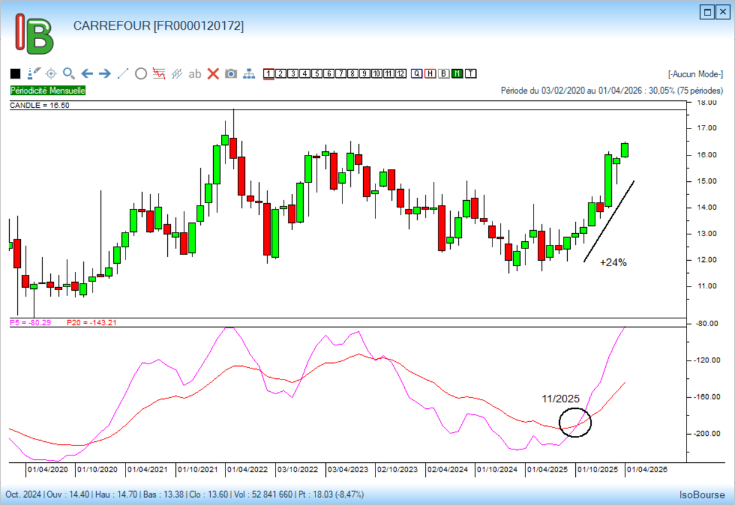Open the chart style brush tool
The width and height of the screenshot is (735, 505).
pyautogui.click(x=34, y=74)
